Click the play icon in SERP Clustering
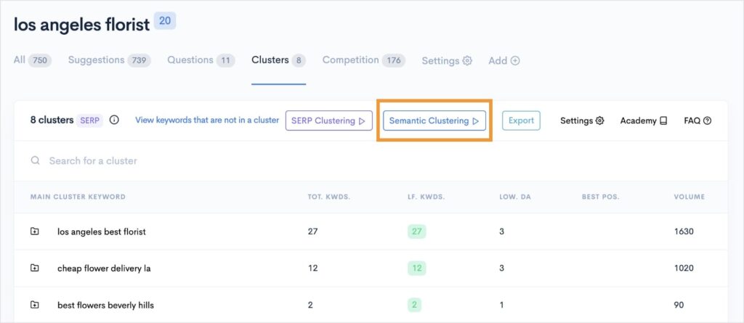This screenshot has width=744, height=323. coord(362,121)
